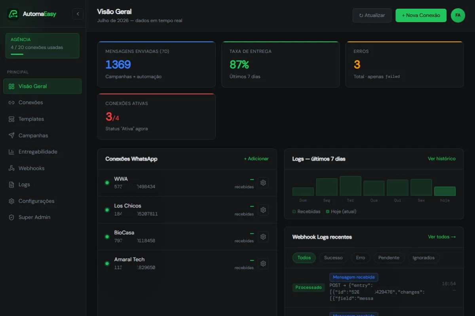
Task: Click the WWA connection name
Action: pyautogui.click(x=121, y=179)
